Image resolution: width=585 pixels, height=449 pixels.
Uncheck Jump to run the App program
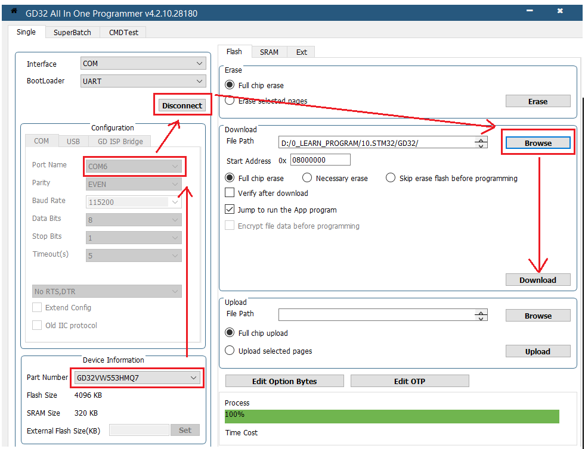point(230,210)
